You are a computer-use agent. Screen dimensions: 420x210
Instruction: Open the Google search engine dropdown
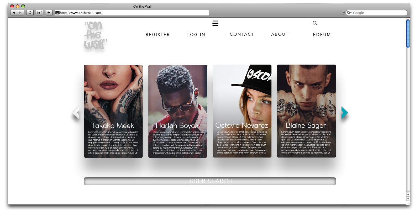(349, 13)
